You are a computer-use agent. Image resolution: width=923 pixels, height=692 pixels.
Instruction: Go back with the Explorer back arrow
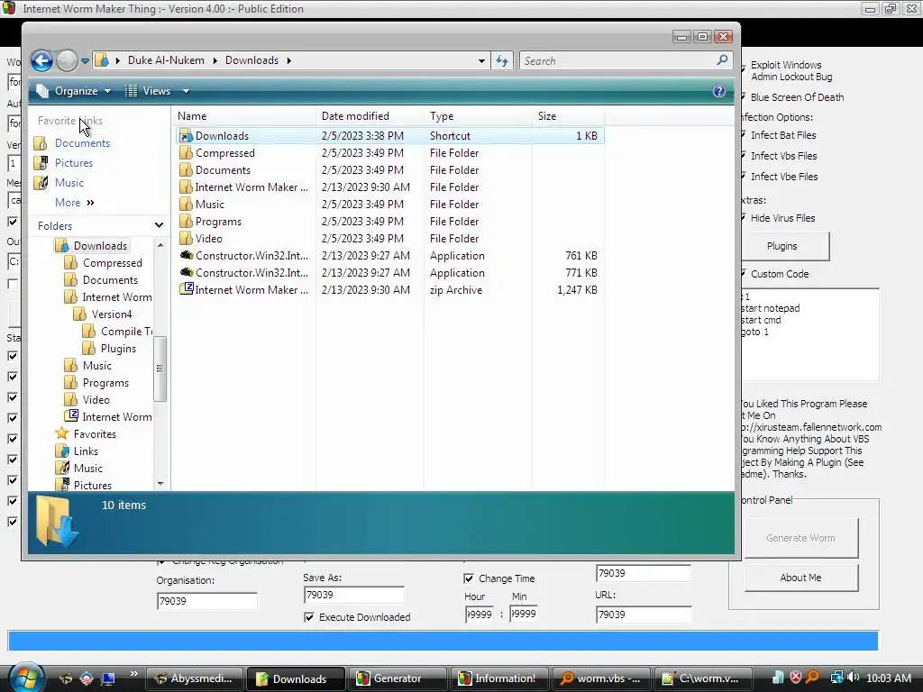pos(41,60)
